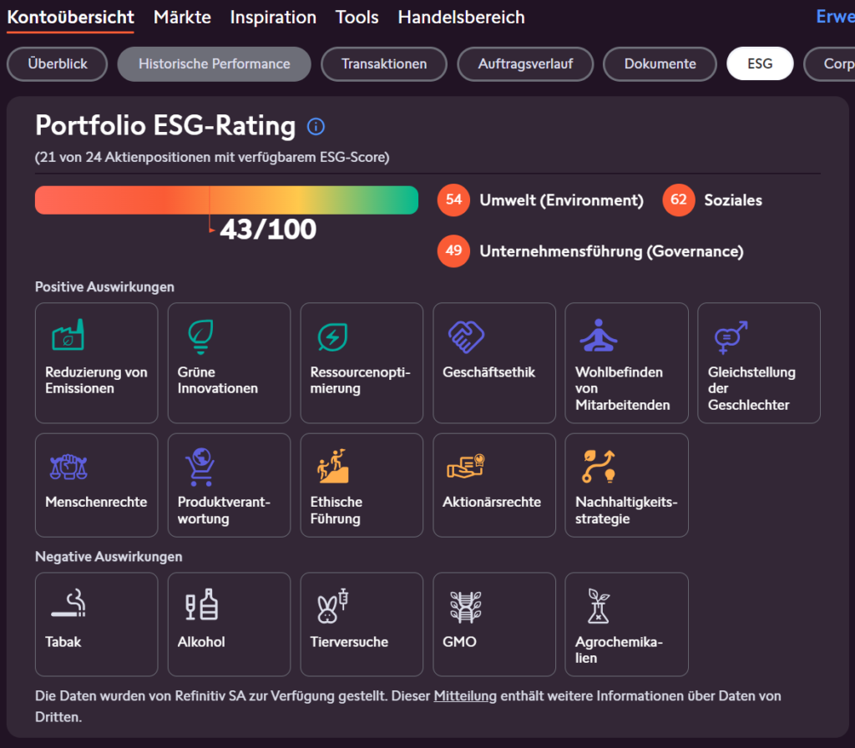This screenshot has width=855, height=748.
Task: Click the GMO DNA icon
Action: pyautogui.click(x=466, y=607)
